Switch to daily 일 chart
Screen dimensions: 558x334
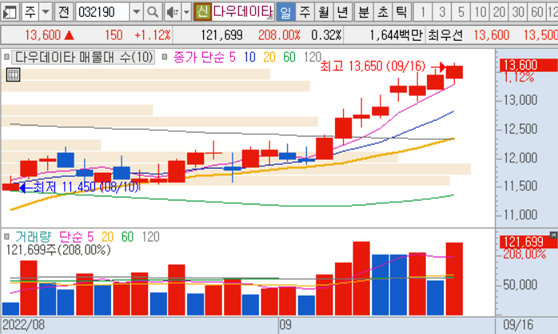click(285, 12)
